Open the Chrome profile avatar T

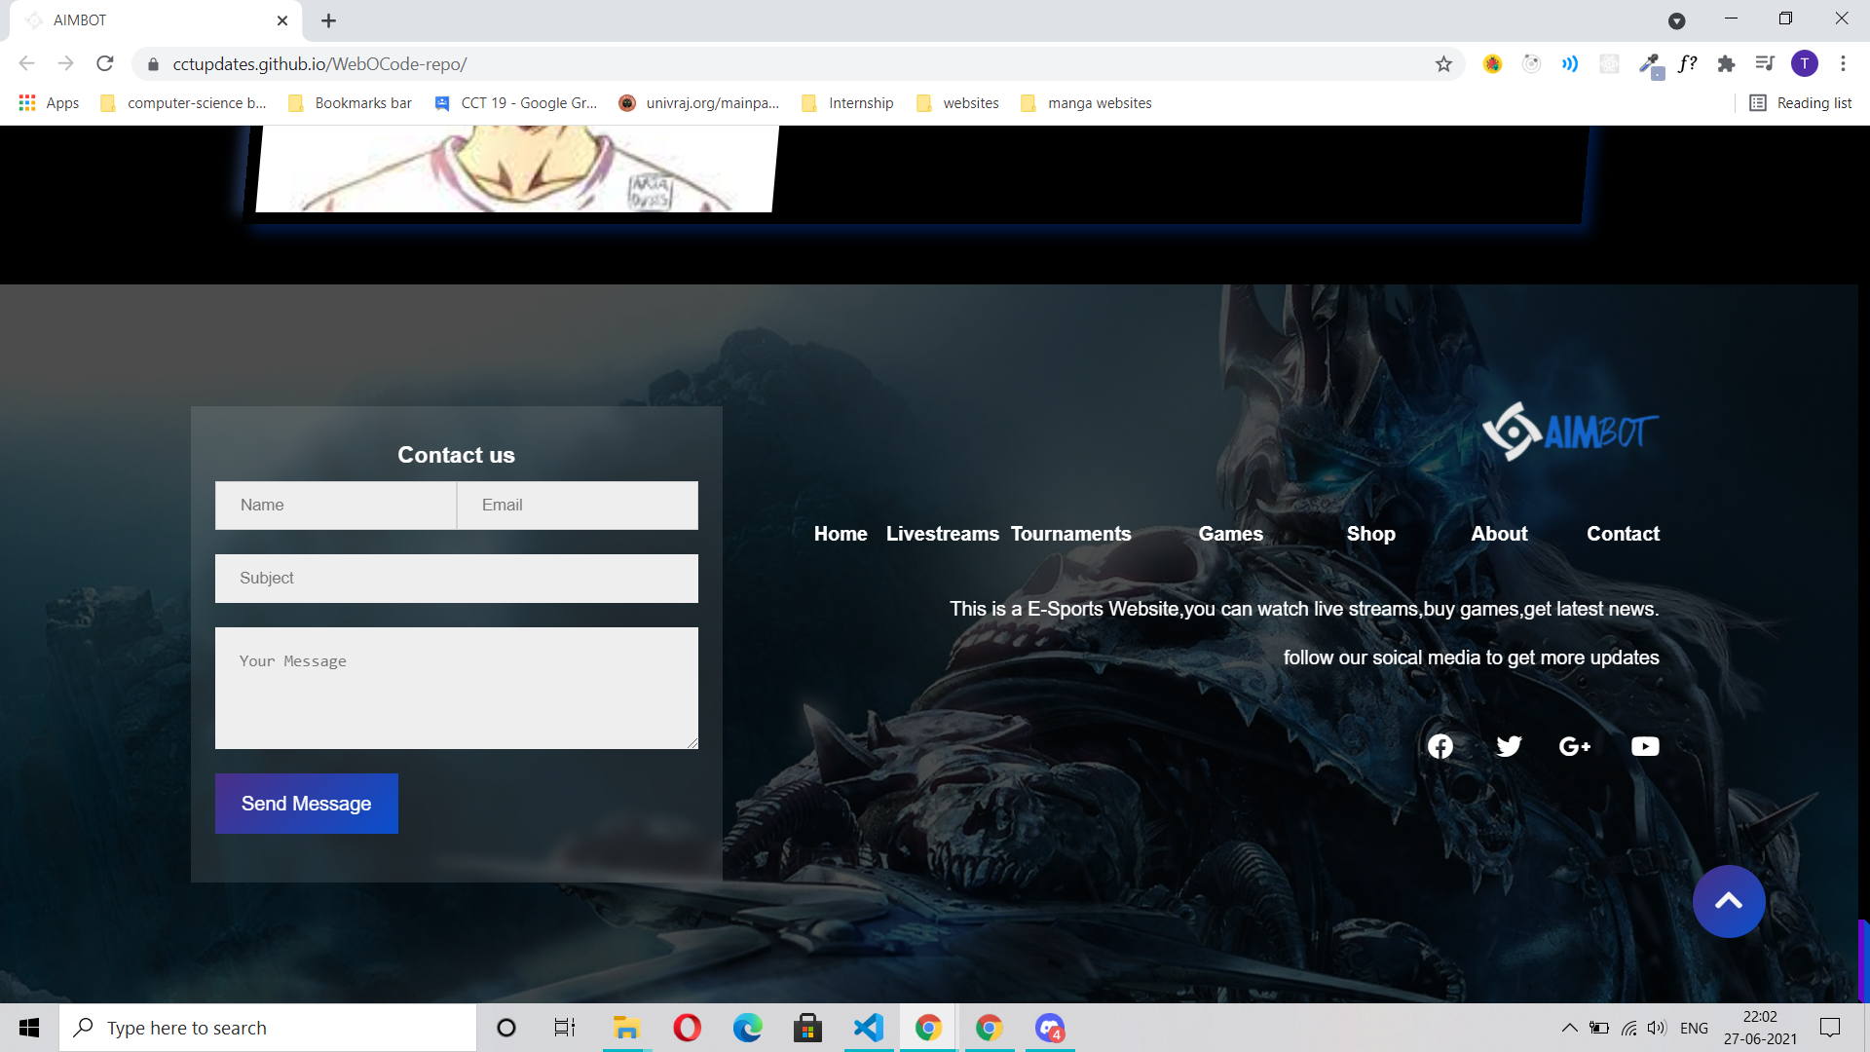pos(1805,64)
